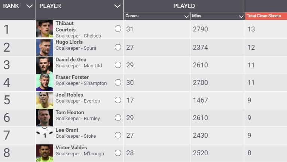Open the Mins column sort chevron

point(241,16)
